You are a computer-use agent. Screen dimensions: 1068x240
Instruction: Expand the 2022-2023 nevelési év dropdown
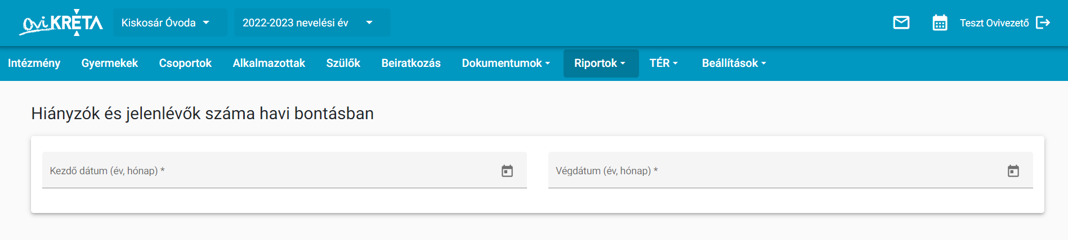pyautogui.click(x=312, y=22)
